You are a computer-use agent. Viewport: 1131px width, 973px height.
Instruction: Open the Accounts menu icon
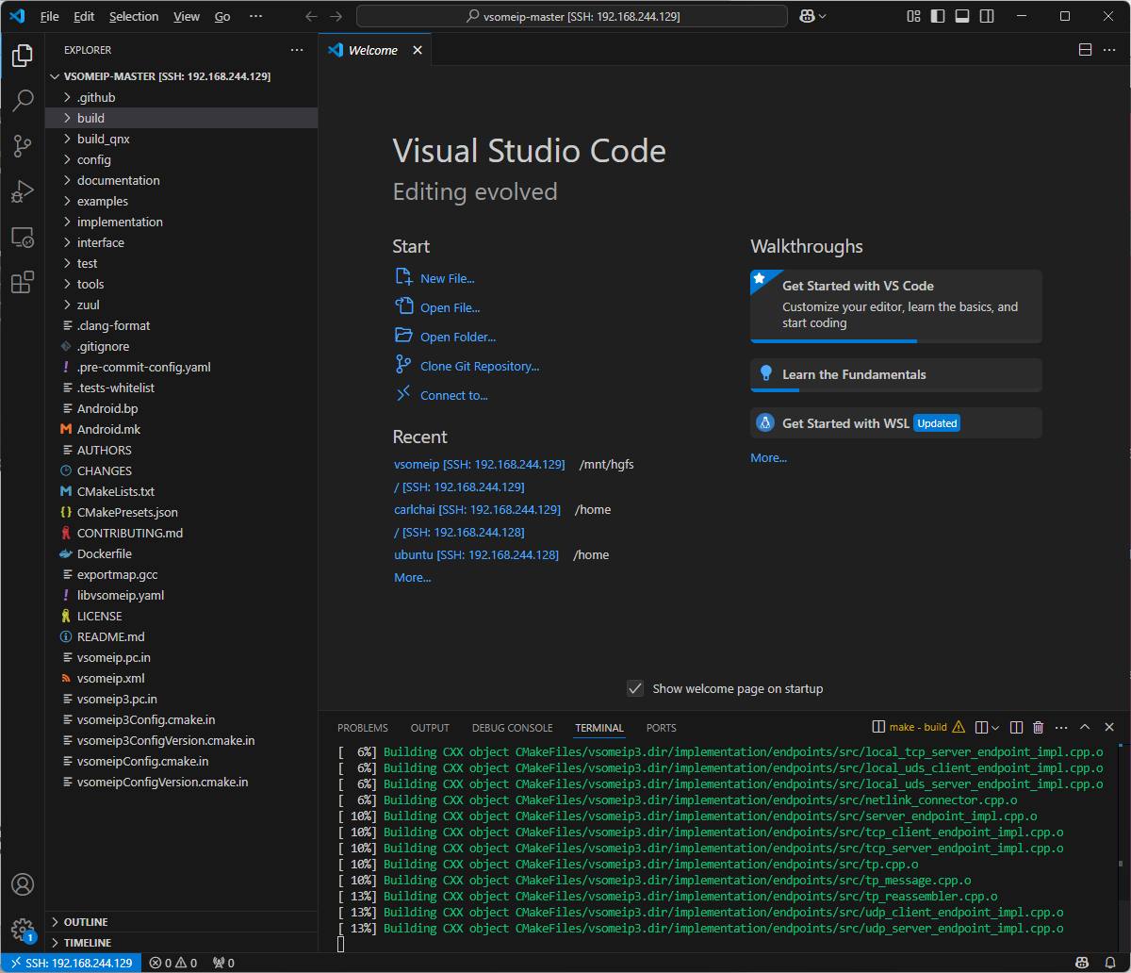tap(23, 884)
